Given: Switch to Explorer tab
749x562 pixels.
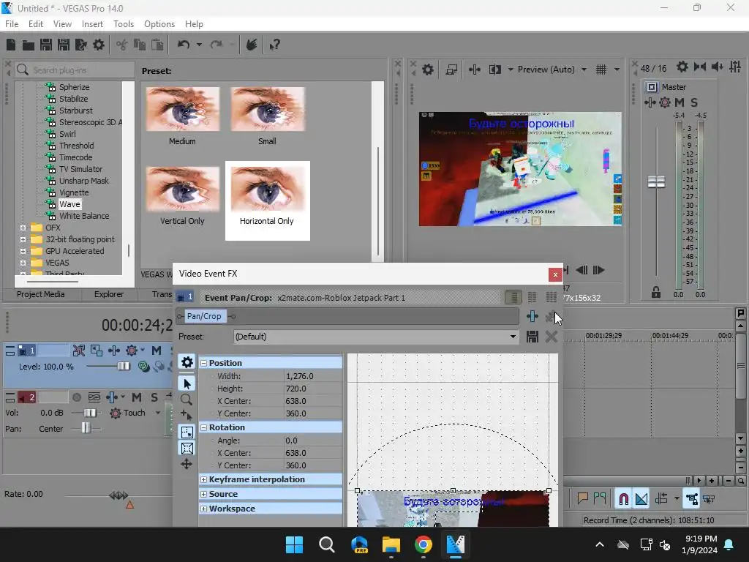Looking at the screenshot, I should (108, 294).
